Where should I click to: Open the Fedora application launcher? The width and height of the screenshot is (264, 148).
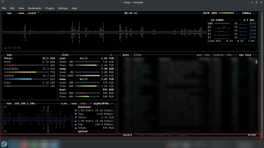click(4, 144)
